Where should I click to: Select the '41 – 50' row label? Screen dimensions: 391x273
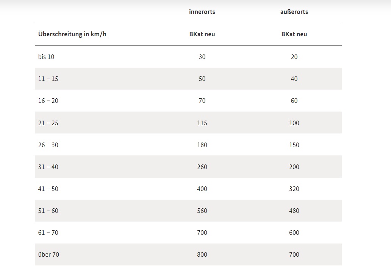(48, 189)
